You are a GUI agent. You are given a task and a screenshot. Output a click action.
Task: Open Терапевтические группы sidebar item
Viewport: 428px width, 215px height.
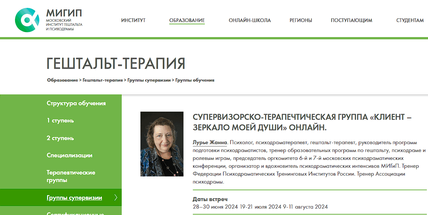coord(71,176)
